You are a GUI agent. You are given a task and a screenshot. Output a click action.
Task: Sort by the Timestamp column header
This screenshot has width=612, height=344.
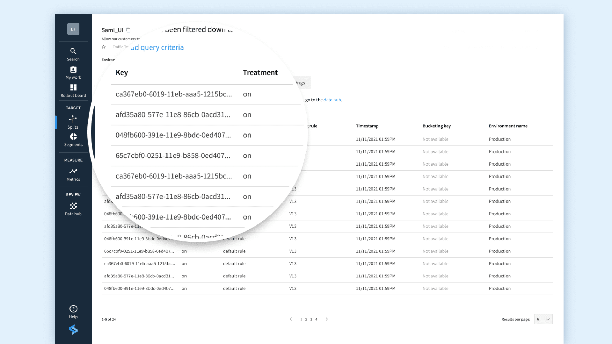[367, 126]
